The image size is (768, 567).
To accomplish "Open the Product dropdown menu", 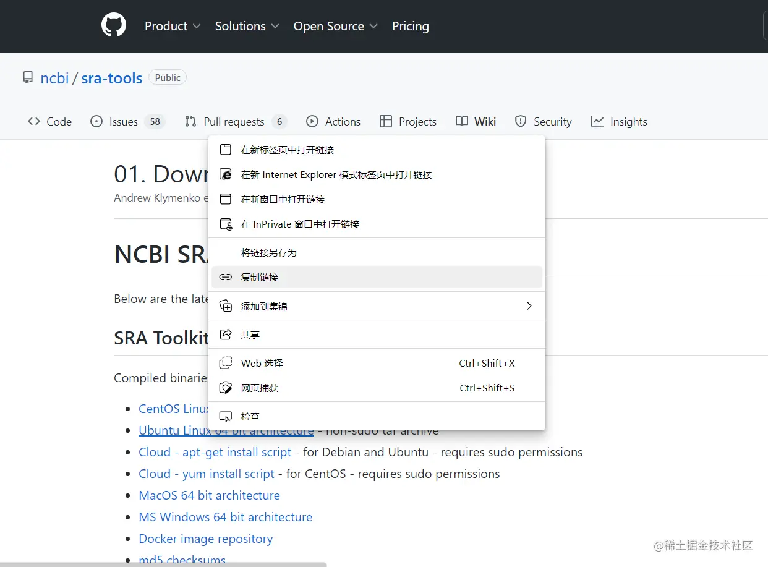I will (173, 26).
